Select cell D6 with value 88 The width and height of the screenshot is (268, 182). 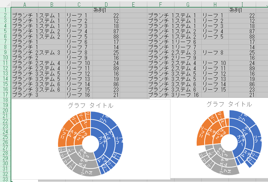click(x=106, y=37)
